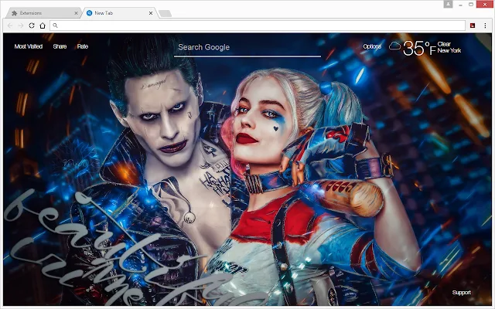495x309 pixels.
Task: Focus the browser address bar
Action: point(258,25)
